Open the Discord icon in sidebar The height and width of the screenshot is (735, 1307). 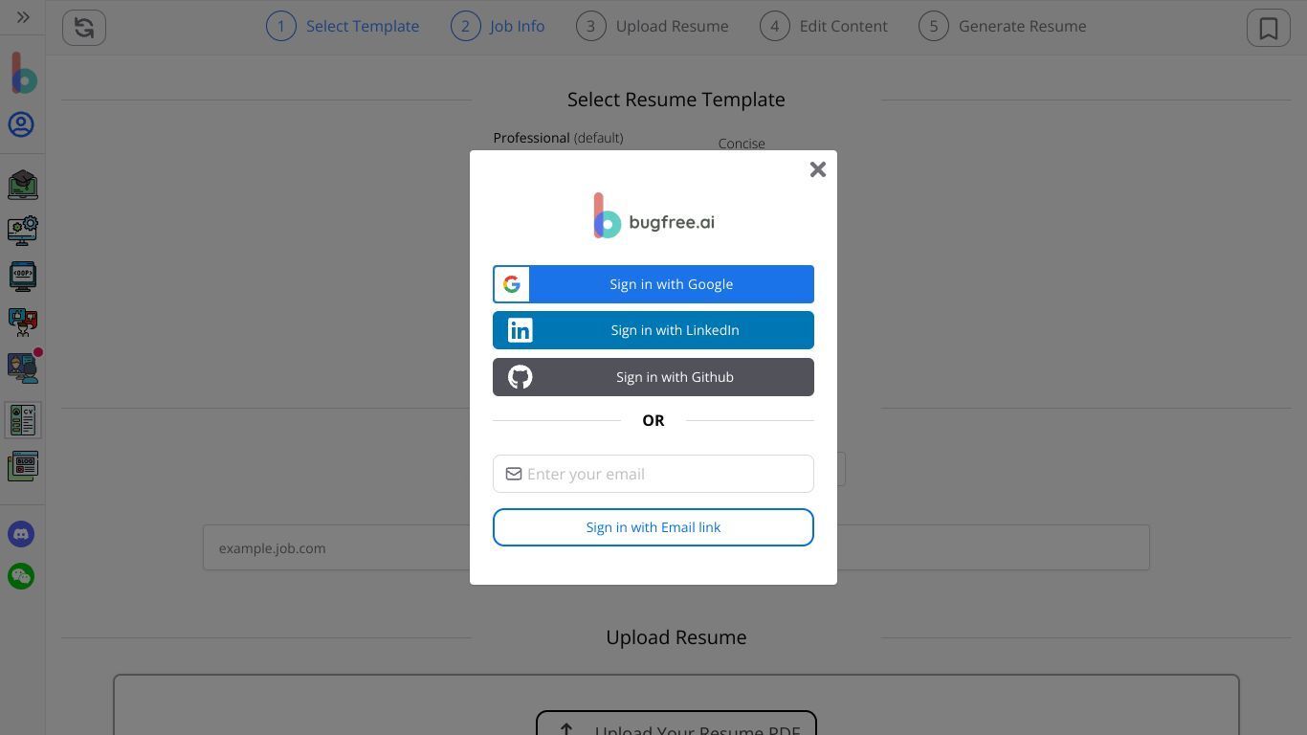21,534
